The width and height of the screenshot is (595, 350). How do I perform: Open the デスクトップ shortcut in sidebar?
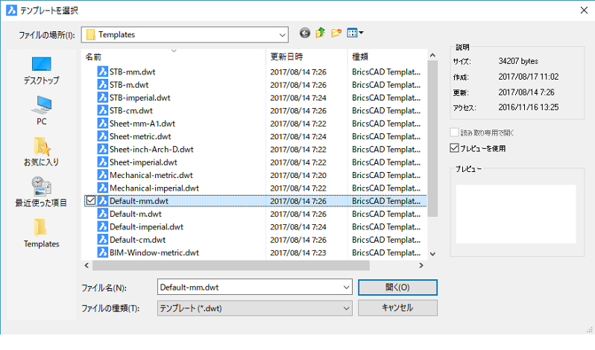41,71
